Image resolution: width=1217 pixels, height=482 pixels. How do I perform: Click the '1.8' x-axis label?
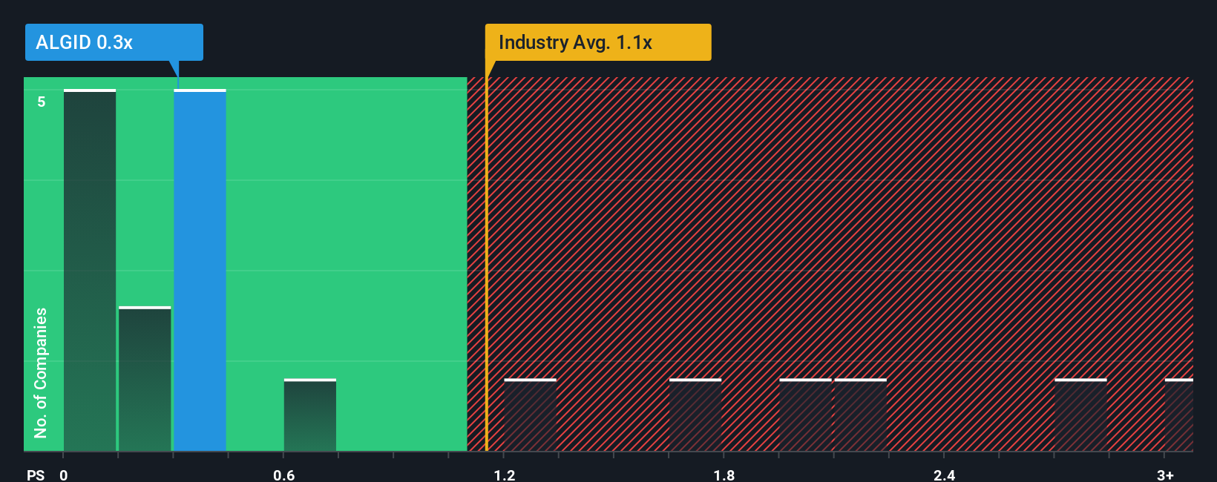[724, 475]
